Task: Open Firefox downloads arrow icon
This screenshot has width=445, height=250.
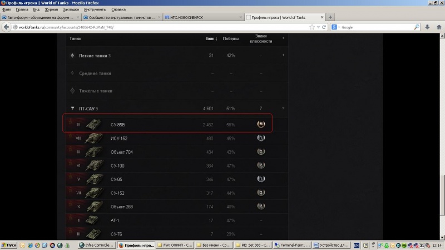Action: [x=427, y=27]
